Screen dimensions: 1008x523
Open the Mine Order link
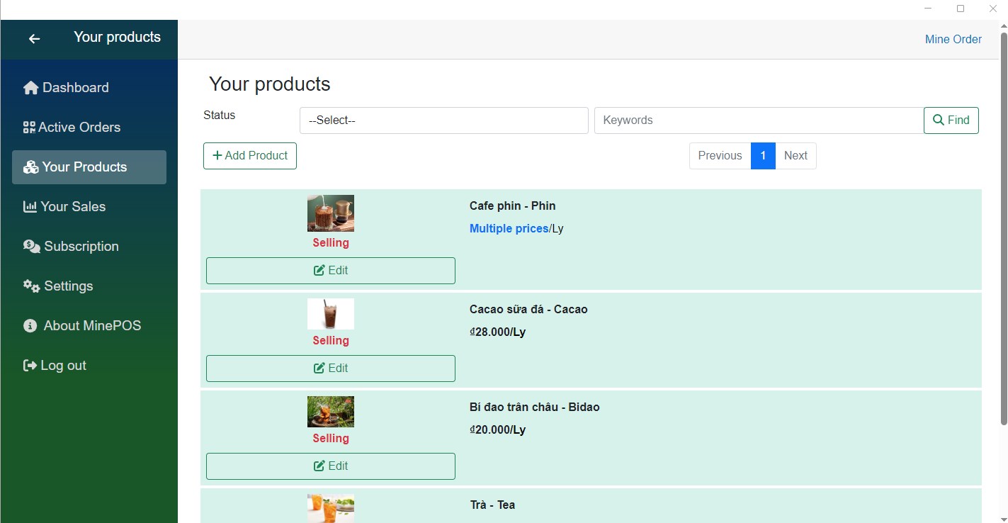(953, 40)
